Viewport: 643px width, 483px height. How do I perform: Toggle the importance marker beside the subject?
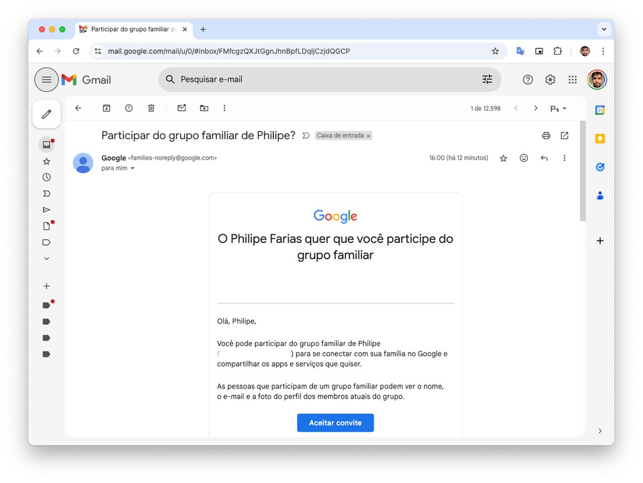[306, 136]
